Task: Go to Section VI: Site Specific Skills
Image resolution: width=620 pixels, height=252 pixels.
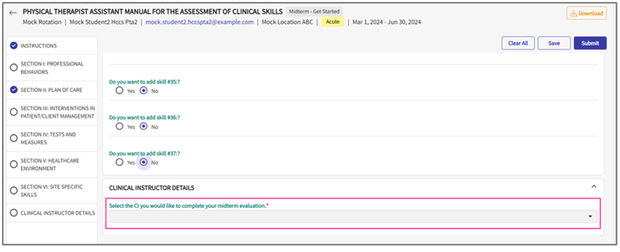Action: click(x=51, y=191)
